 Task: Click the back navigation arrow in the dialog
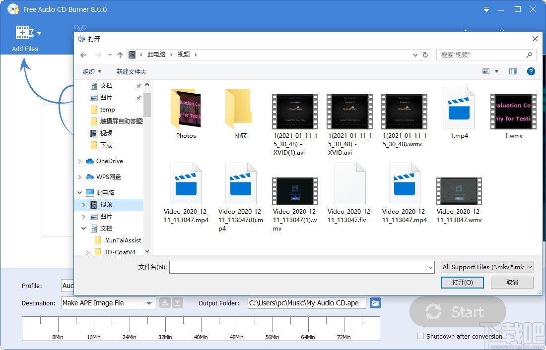coord(83,55)
